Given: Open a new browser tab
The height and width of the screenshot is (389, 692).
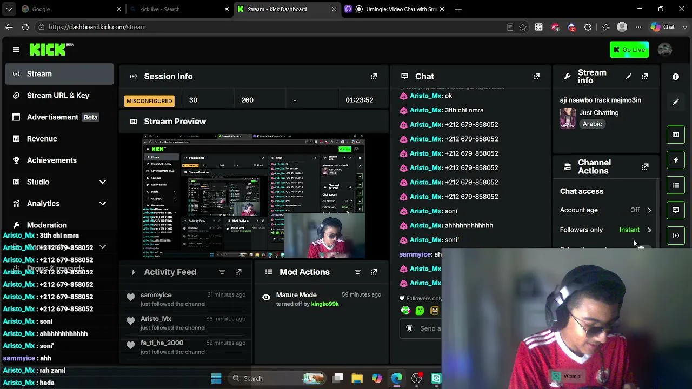Looking at the screenshot, I should (x=458, y=9).
